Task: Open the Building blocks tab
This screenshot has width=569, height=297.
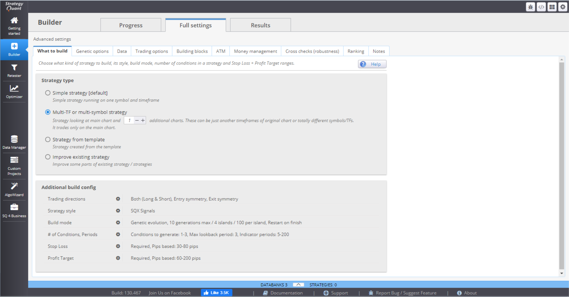Action: point(192,51)
